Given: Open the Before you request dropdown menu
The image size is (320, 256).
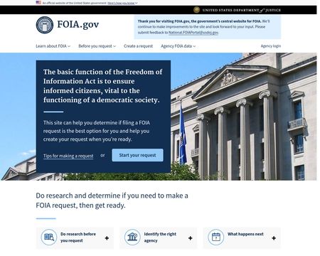Looking at the screenshot, I should click(x=97, y=46).
